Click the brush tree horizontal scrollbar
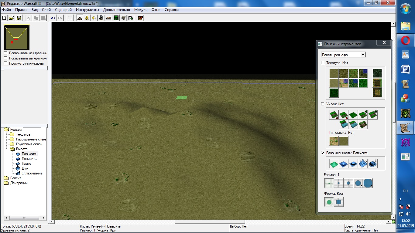 point(24,218)
